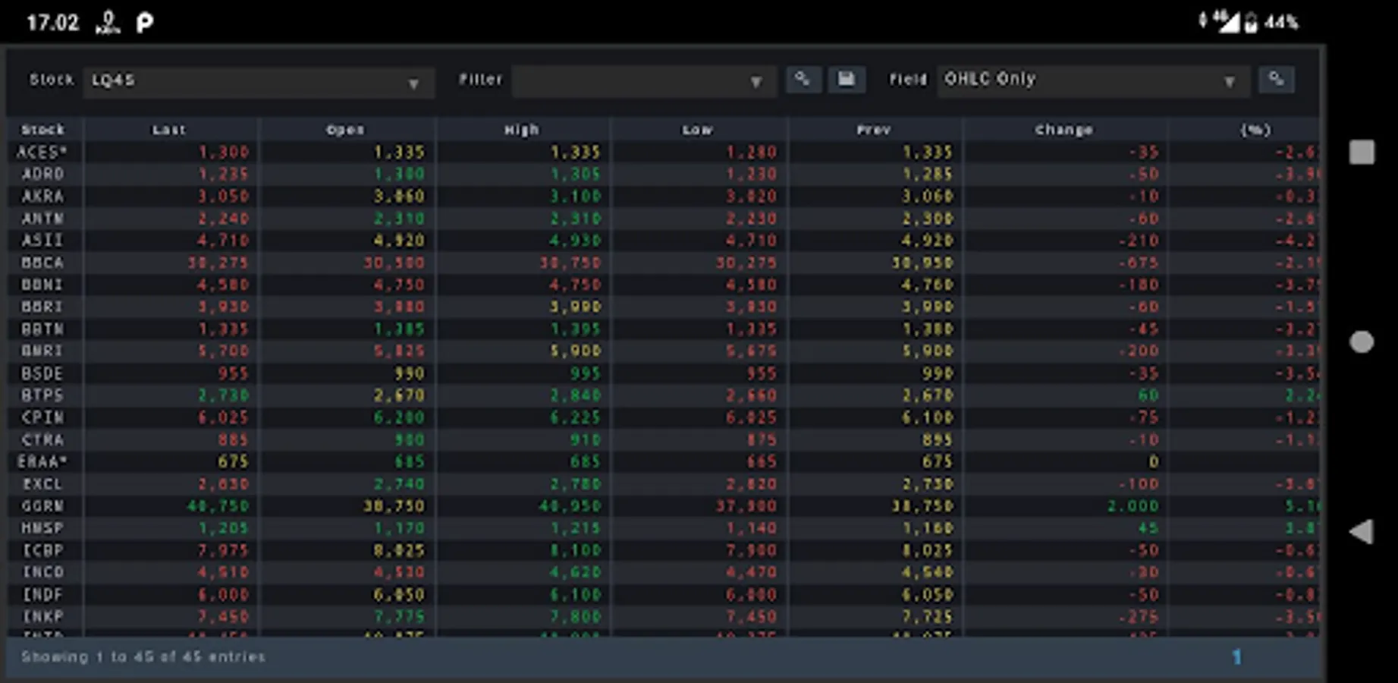The width and height of the screenshot is (1398, 683).
Task: Tap the P parking icon in status bar
Action: point(144,23)
